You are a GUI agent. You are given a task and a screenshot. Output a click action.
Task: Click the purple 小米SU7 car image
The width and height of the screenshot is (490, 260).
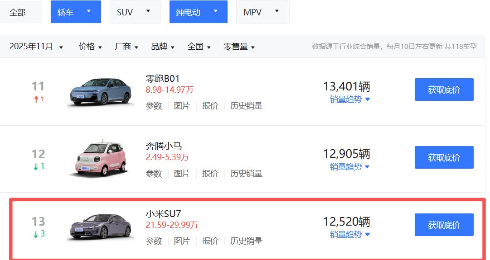click(x=101, y=226)
